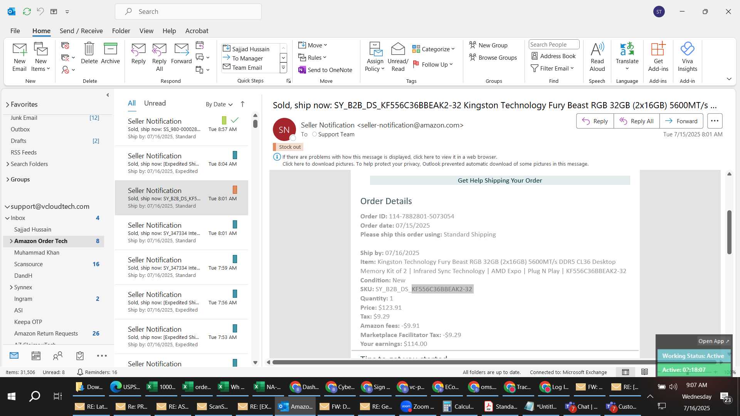Viewport: 740px width, 416px height.
Task: Toggle Unread/Read envelope icon
Action: pos(398,57)
